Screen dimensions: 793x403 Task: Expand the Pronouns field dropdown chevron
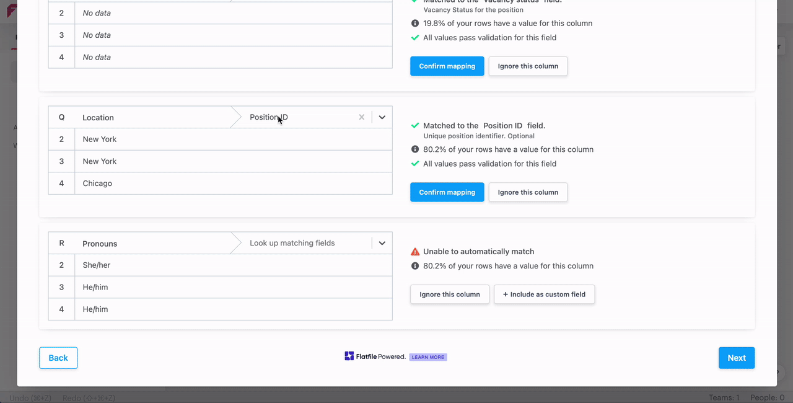[382, 243]
